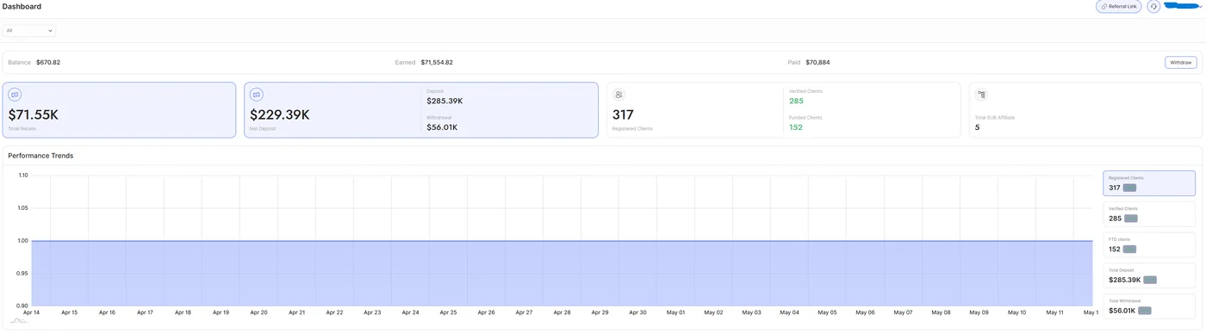Click the small chart logo below the graph
The image size is (1206, 333).
(x=18, y=321)
